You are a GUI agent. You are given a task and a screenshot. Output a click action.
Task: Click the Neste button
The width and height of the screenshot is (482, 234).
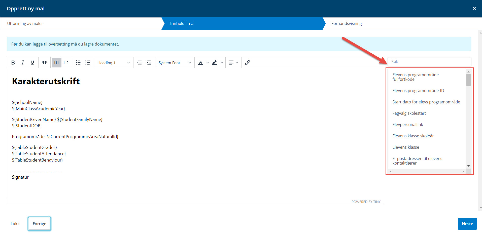(x=467, y=224)
